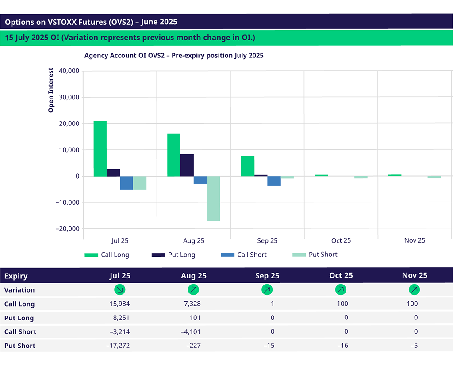Click the Put Short legend color swatch
Viewport: 453px width, 365px height.
pyautogui.click(x=299, y=255)
